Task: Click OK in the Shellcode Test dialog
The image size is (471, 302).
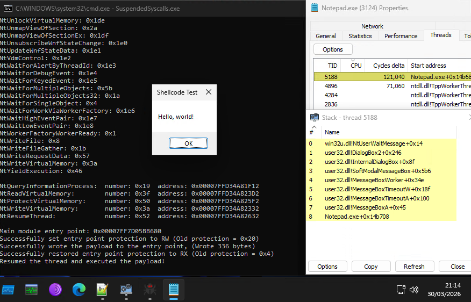Action: coord(188,143)
